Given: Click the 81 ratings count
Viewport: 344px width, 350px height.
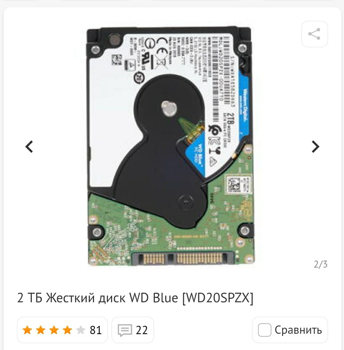Looking at the screenshot, I should pos(96,330).
